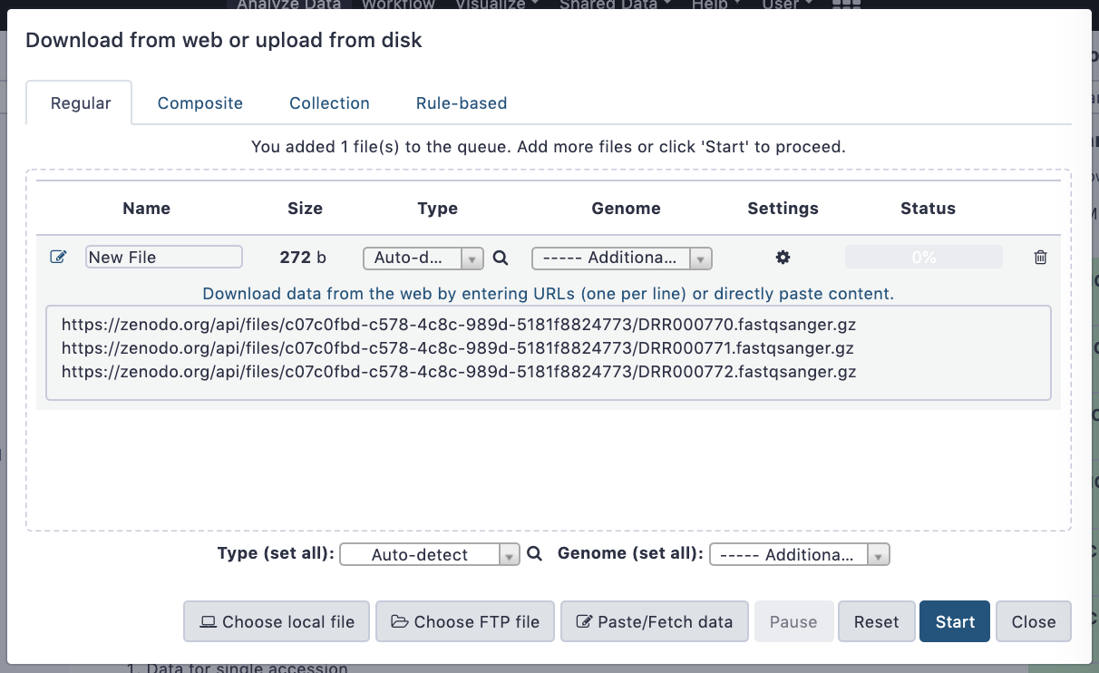Viewport: 1099px width, 673px height.
Task: Click the New File name input field
Action: click(164, 258)
